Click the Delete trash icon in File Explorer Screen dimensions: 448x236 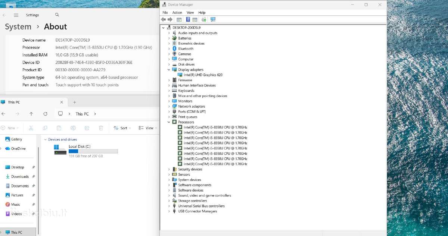click(x=101, y=128)
